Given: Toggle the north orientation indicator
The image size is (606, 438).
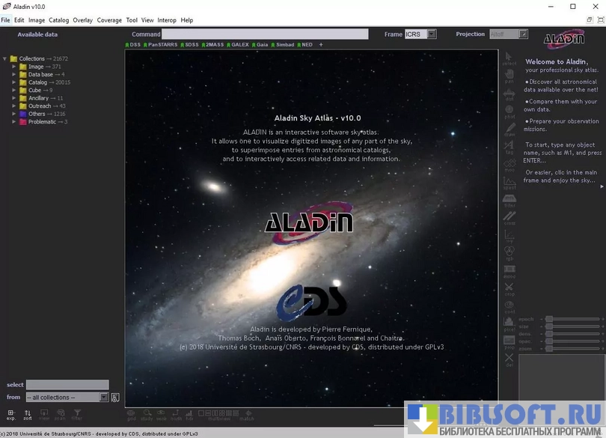Looking at the screenshot, I should 176,415.
